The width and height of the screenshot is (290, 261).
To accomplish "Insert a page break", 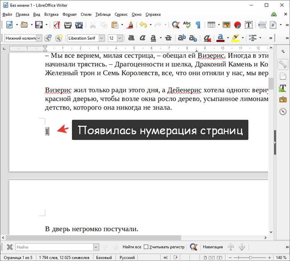I will click(x=262, y=25).
